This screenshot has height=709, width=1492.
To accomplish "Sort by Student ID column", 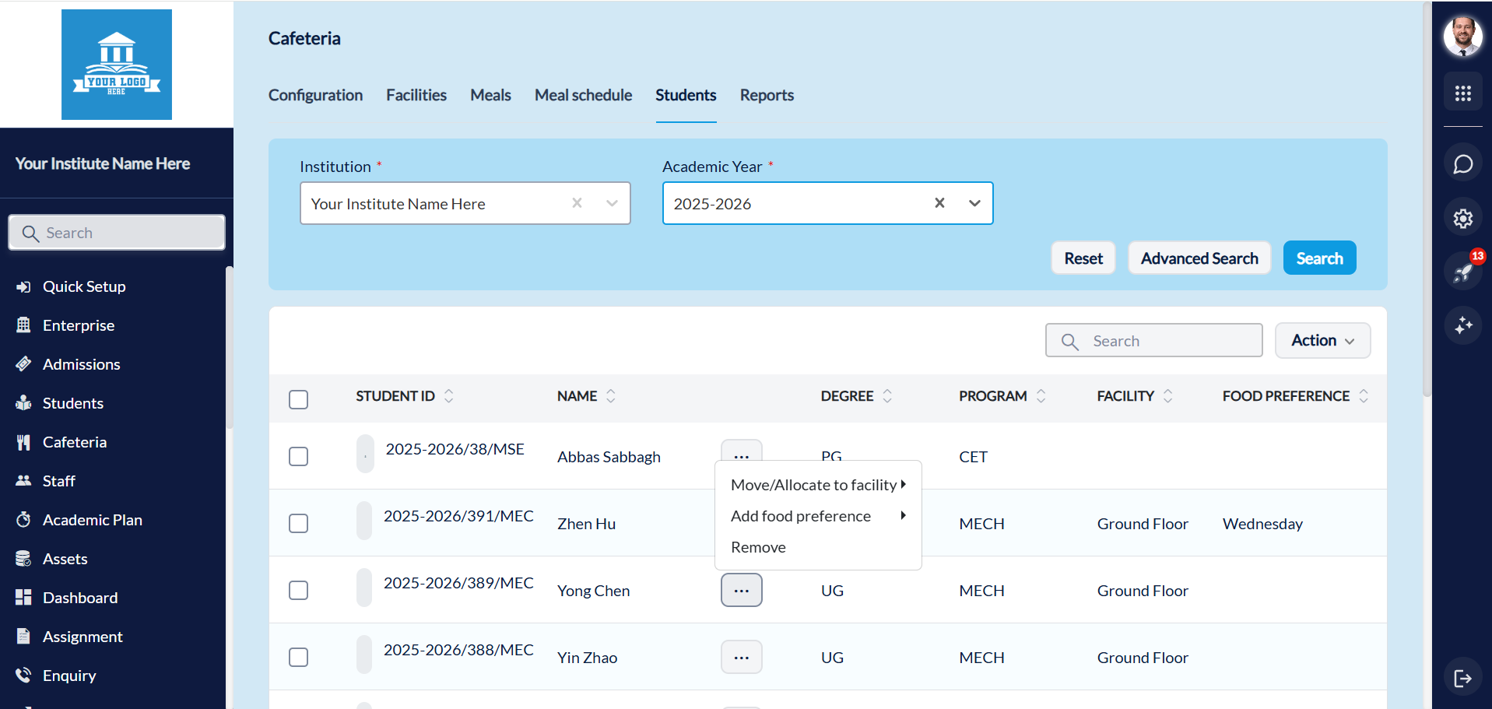I will pyautogui.click(x=449, y=396).
